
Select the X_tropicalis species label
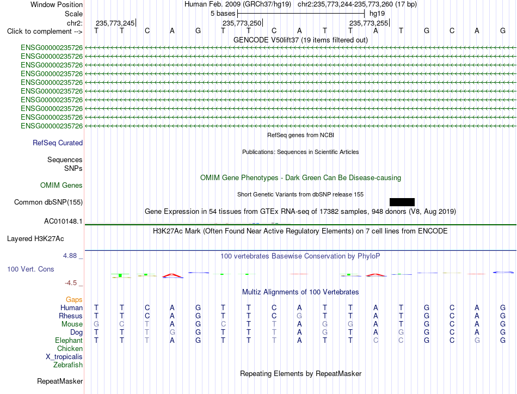(x=64, y=357)
